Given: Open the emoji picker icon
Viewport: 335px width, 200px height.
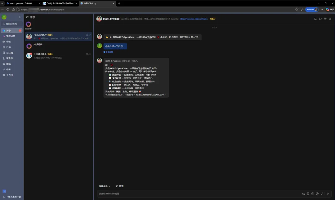Looking at the screenshot, I should 308,193.
